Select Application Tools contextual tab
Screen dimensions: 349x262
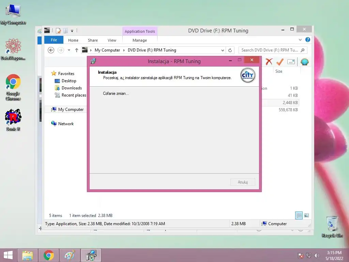coord(140,31)
